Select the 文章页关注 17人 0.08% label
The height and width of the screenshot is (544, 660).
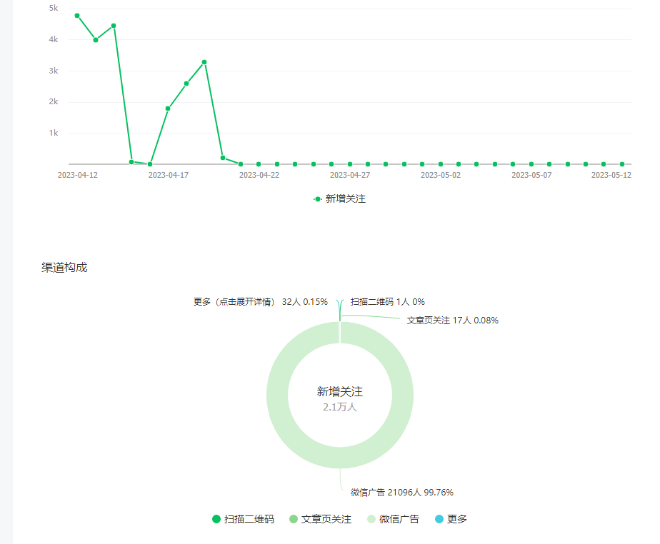click(x=452, y=321)
